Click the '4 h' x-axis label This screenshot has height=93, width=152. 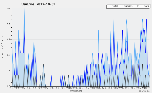point(35,88)
